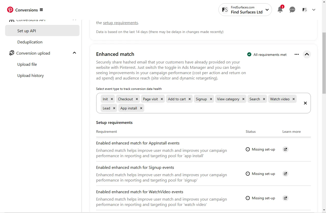326x213 pixels.
Task: Click the Conversion upload sidebar heading
Action: 33,53
